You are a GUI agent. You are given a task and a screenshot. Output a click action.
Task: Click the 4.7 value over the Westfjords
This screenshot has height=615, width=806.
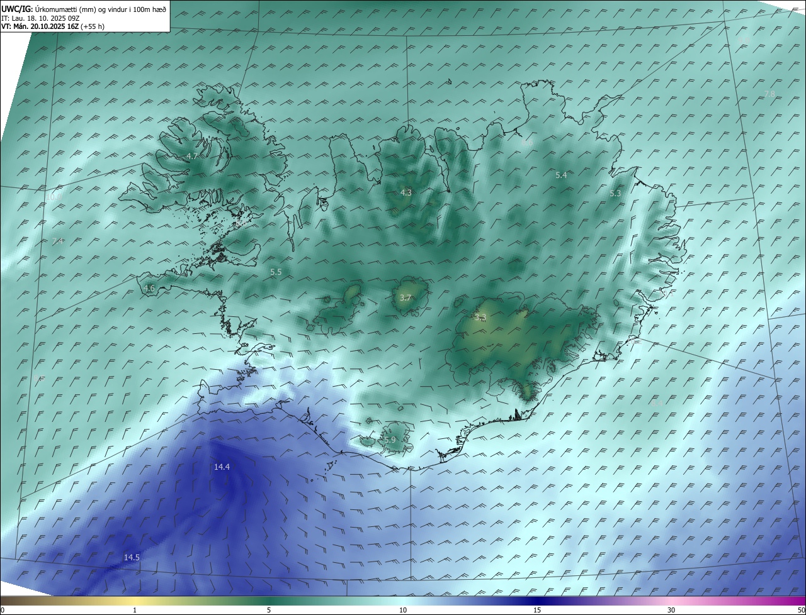point(192,156)
